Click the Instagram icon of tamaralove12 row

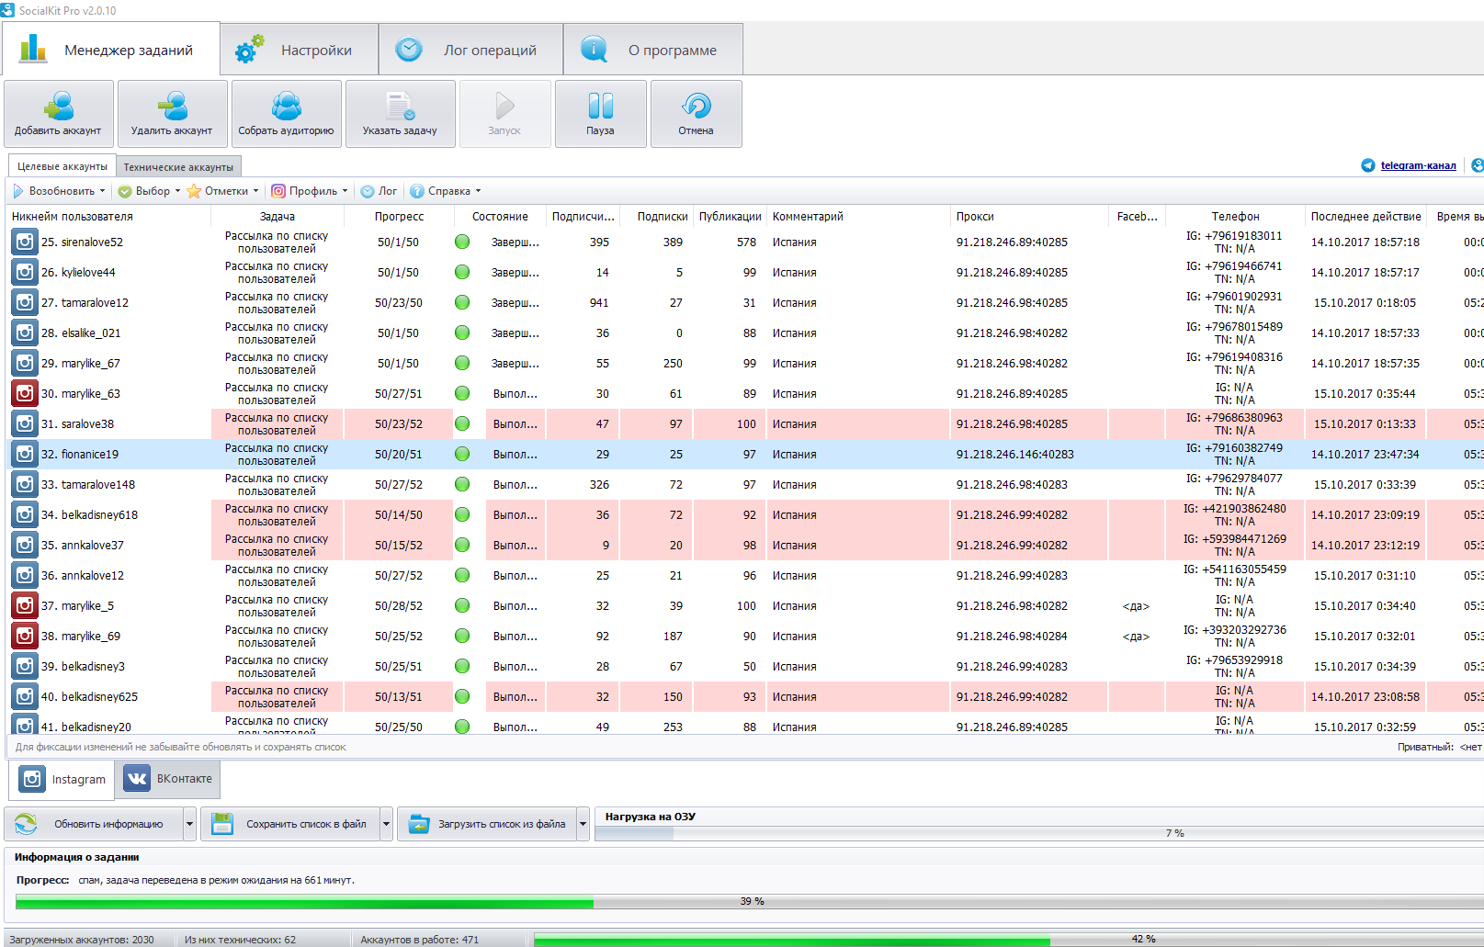25,302
